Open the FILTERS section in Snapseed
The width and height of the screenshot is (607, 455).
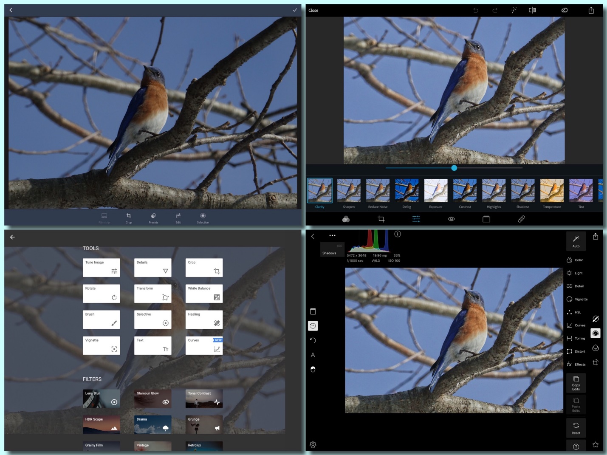pos(92,379)
